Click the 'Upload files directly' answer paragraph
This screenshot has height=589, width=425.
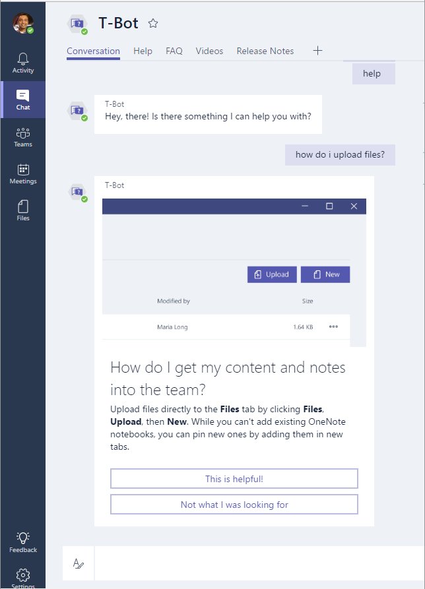tap(228, 428)
